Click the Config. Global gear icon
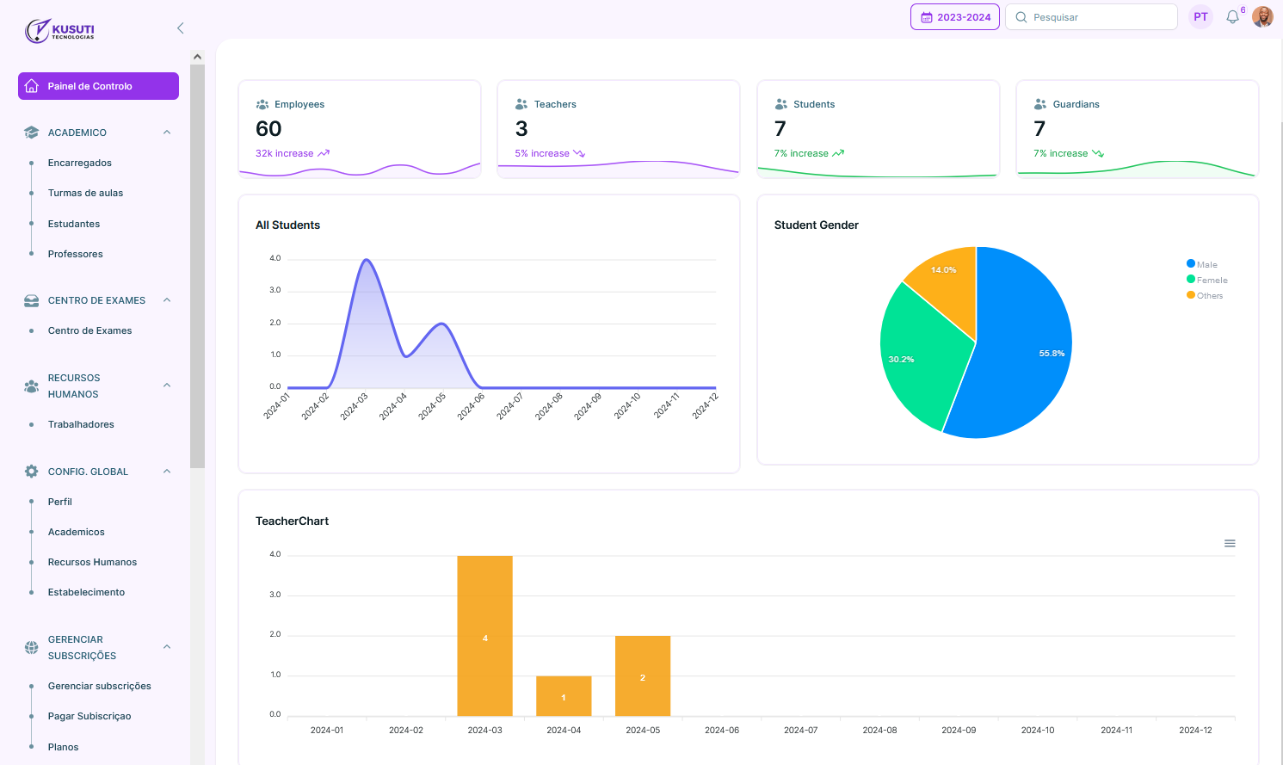Image resolution: width=1283 pixels, height=765 pixels. pos(32,472)
